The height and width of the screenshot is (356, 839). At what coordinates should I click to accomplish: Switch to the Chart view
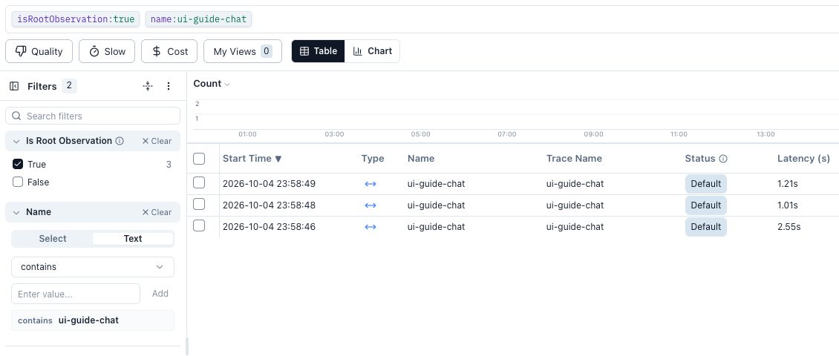(373, 51)
